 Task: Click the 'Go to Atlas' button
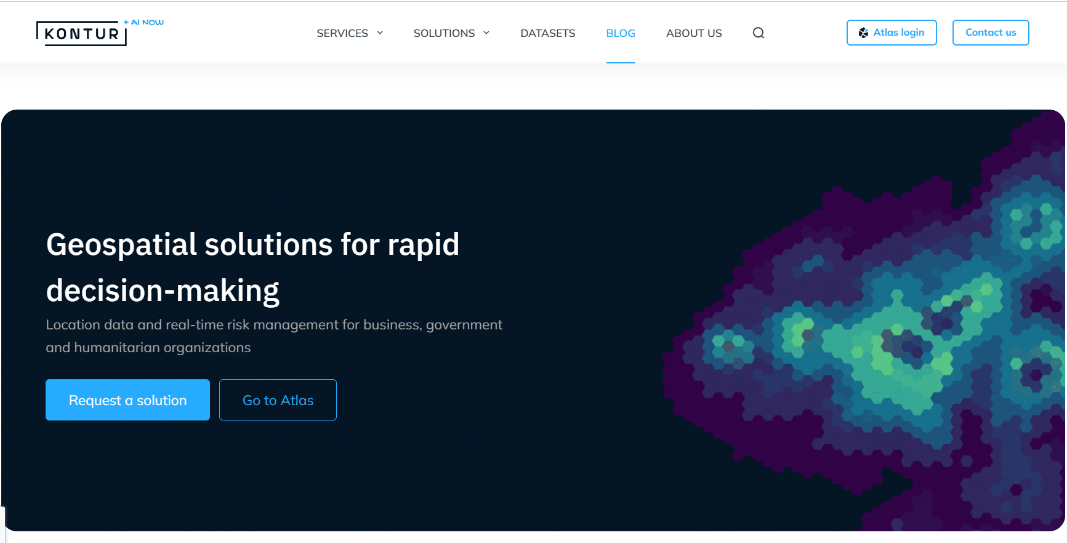pos(278,400)
